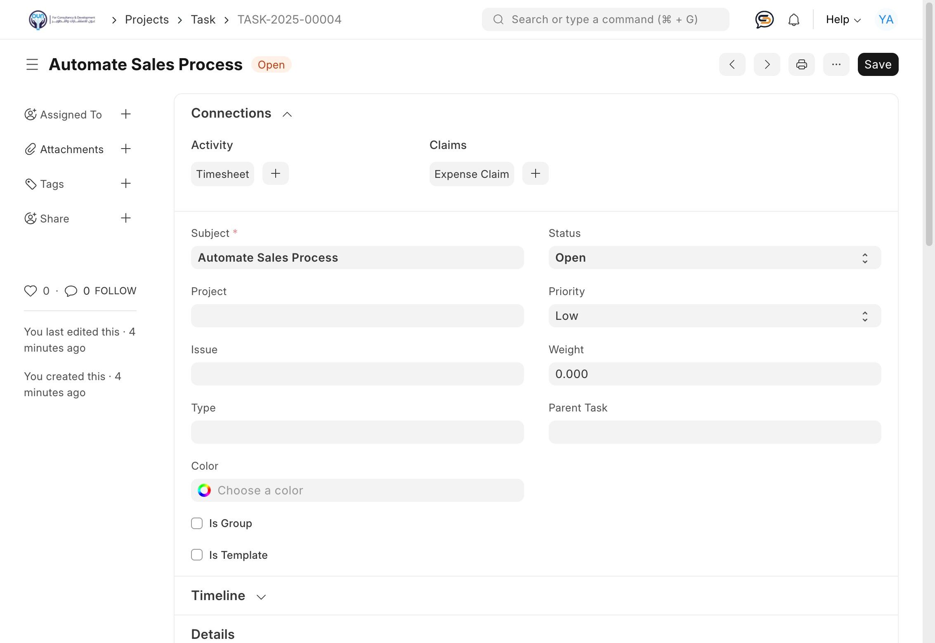Open the Choose a color picker
Screen dimensions: 935x643
357,490
